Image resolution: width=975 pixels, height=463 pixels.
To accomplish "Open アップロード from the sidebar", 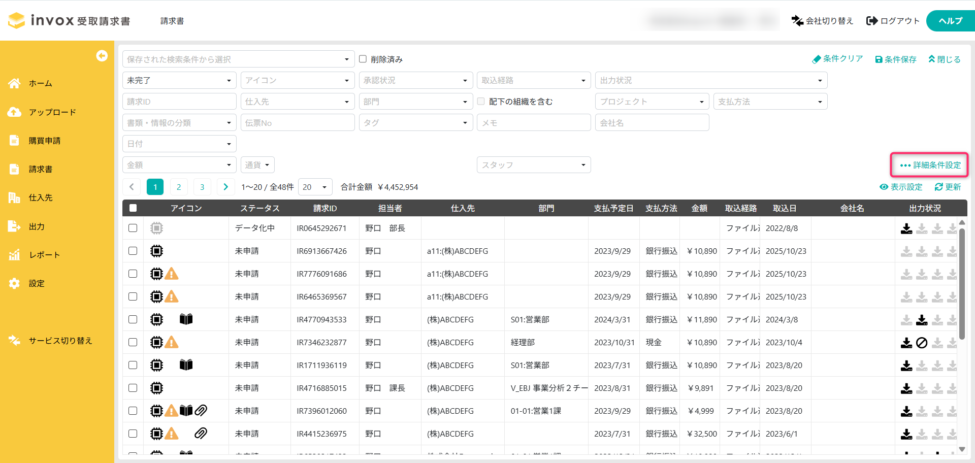I will pos(52,112).
